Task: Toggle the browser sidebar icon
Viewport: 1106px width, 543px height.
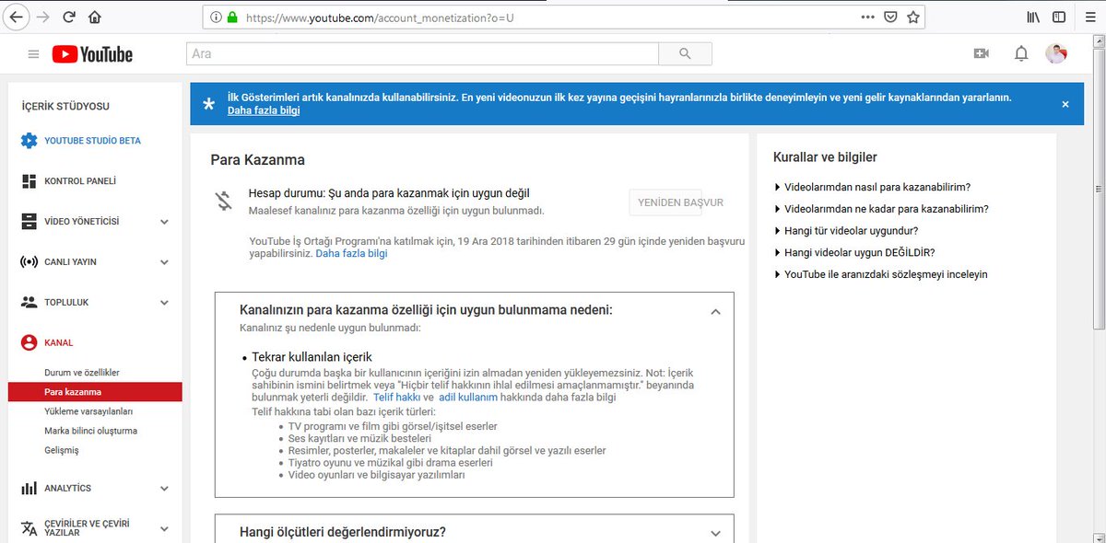Action: point(1059,17)
